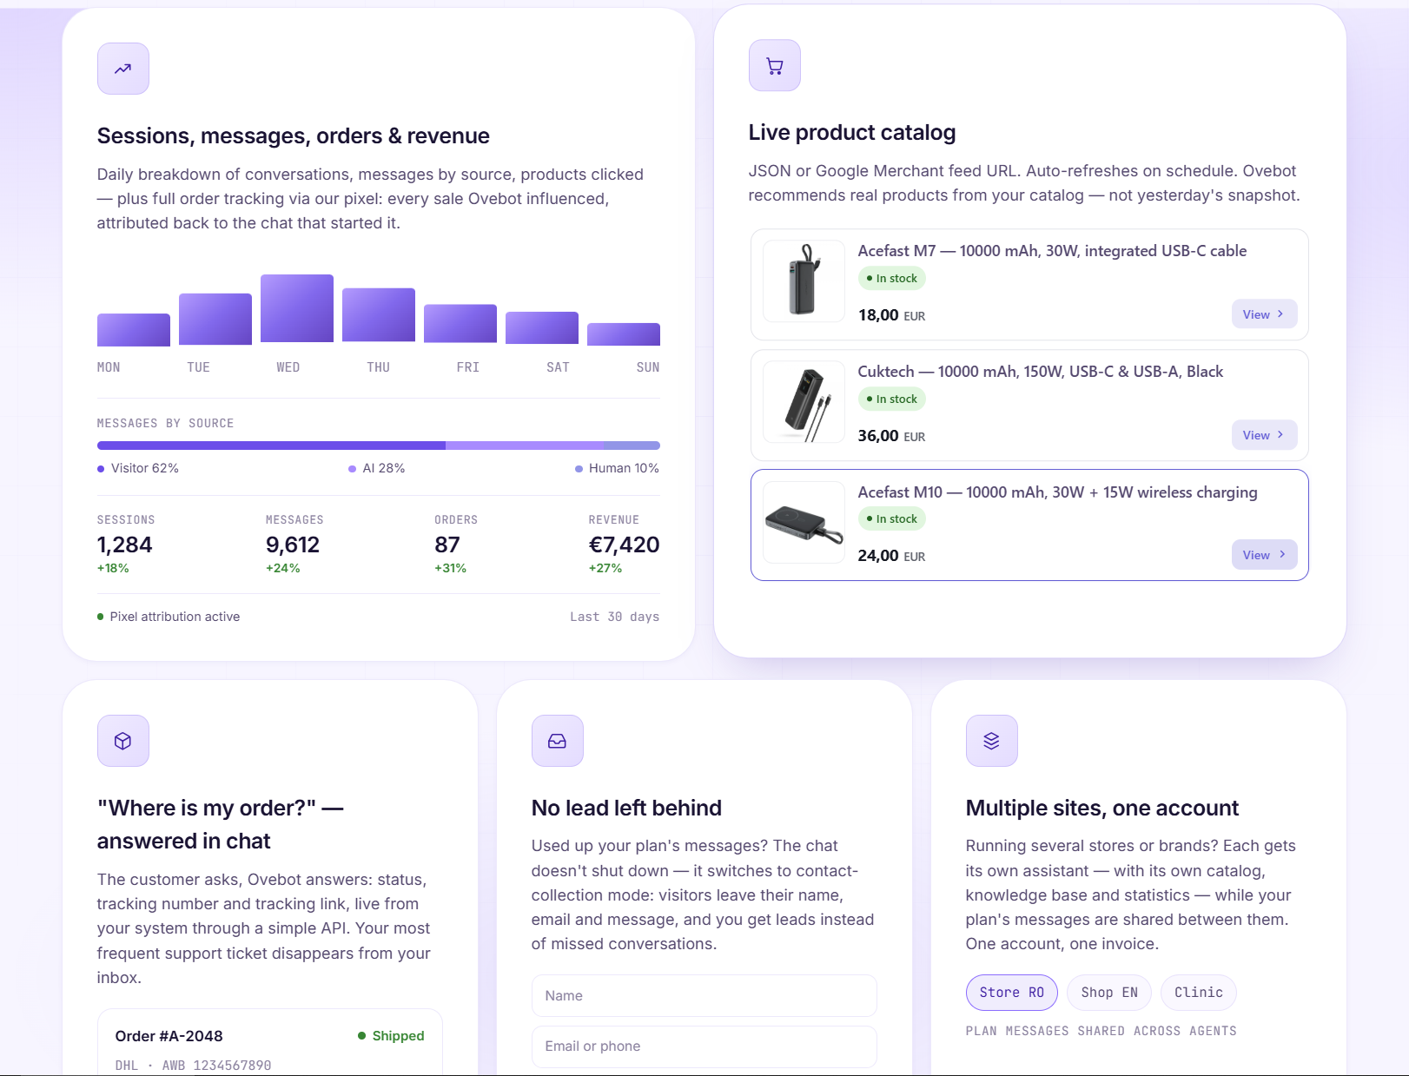Click the Visitor segment of messages source bar
This screenshot has height=1076, width=1409.
point(271,446)
